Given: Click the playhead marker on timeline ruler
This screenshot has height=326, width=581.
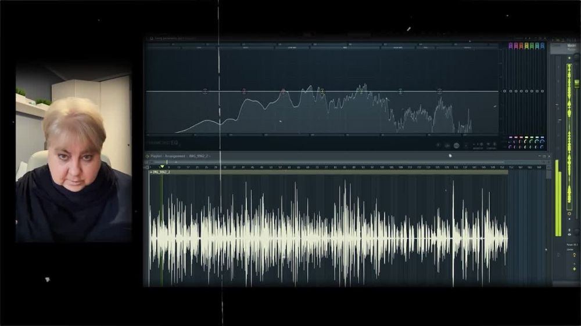Looking at the screenshot, I should click(162, 166).
